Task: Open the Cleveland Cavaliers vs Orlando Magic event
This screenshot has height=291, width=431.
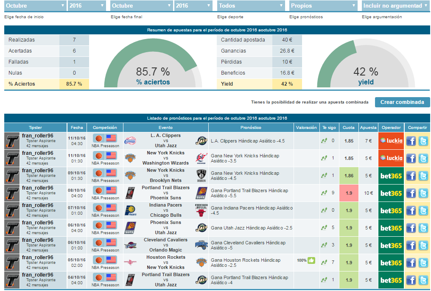Action: point(166,245)
